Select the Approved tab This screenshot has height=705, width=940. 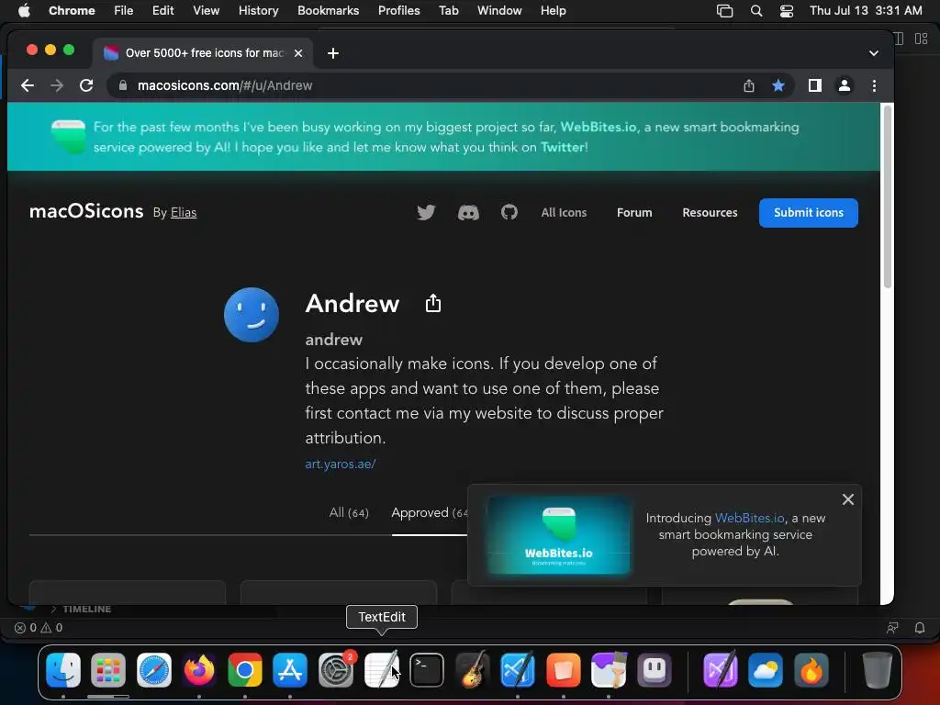tap(430, 512)
